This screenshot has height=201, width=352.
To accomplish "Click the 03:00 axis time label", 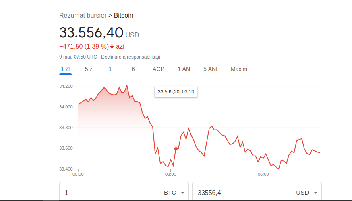I will 171,174.
